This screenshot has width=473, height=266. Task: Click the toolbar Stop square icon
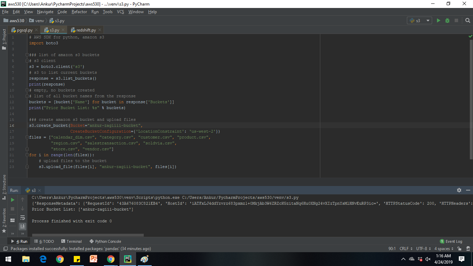pos(456,20)
